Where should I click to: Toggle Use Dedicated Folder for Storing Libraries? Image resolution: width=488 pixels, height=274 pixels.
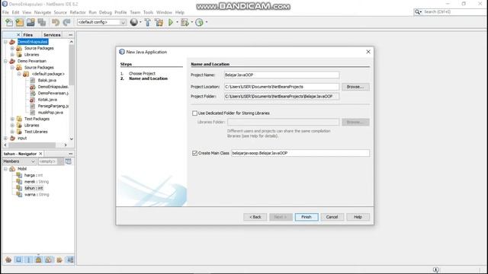coord(195,113)
